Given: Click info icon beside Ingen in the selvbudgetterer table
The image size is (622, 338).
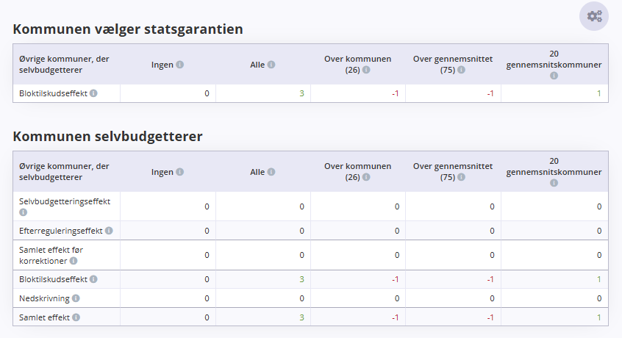Looking at the screenshot, I should [x=179, y=172].
